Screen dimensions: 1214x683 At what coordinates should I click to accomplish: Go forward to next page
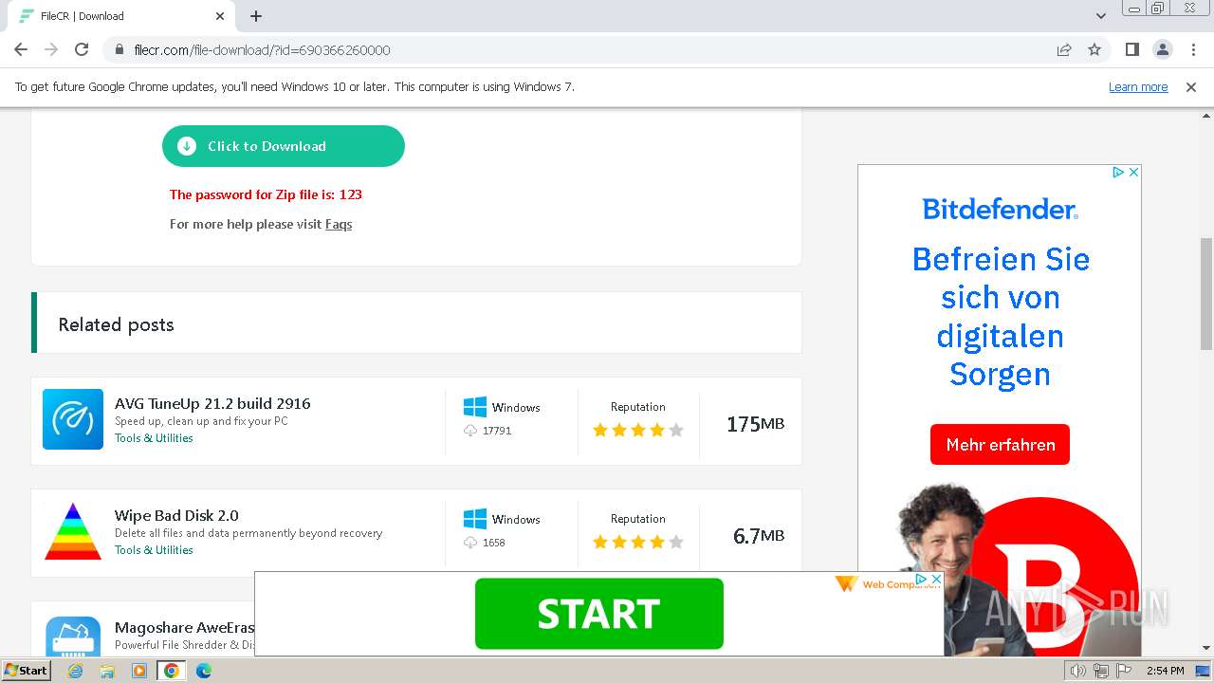51,49
